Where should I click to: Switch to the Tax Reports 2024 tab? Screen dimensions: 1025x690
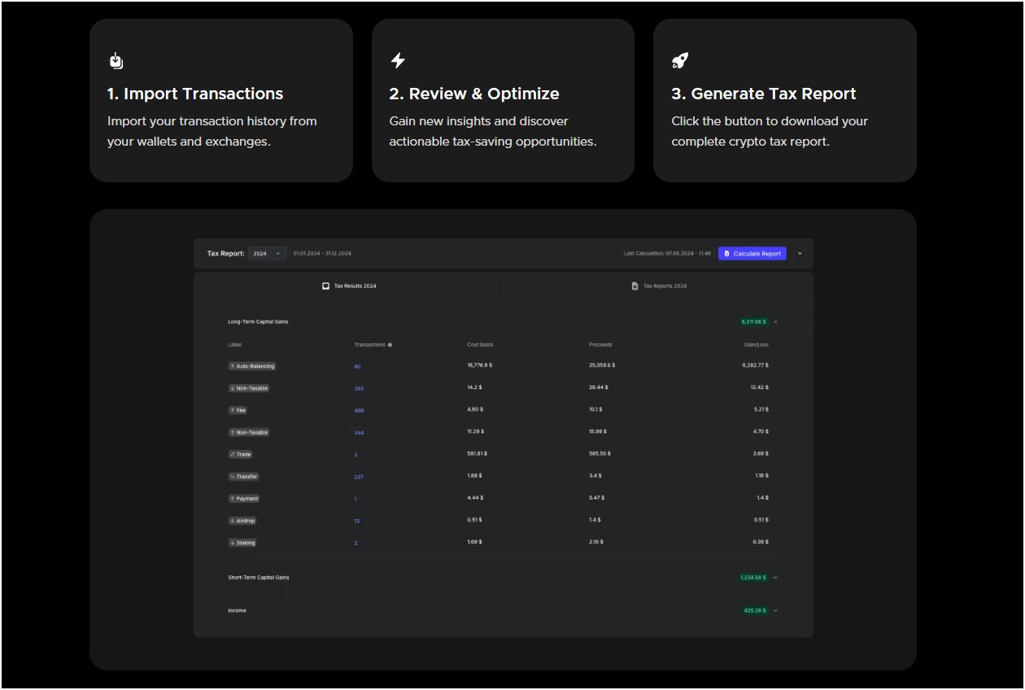659,286
